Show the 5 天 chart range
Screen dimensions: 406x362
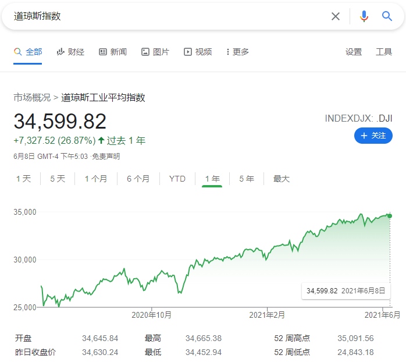coord(58,179)
